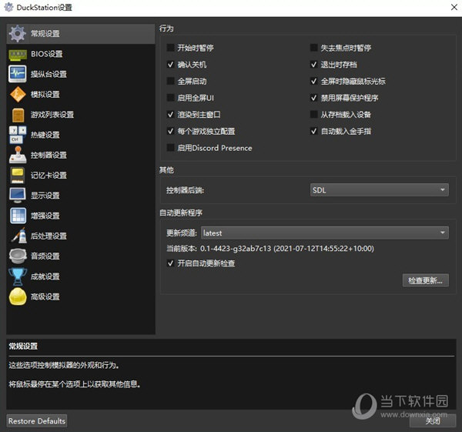
Task: Click the gear icon for 常规设置
Action: [x=18, y=34]
